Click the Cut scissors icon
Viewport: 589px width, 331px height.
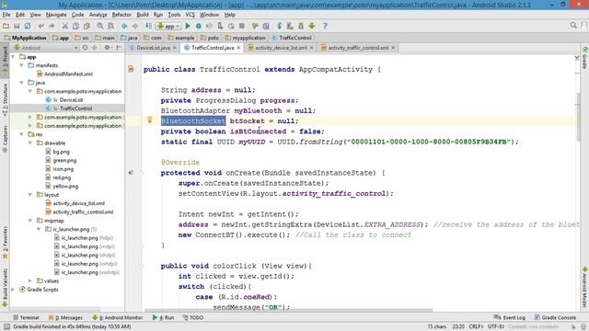point(65,26)
